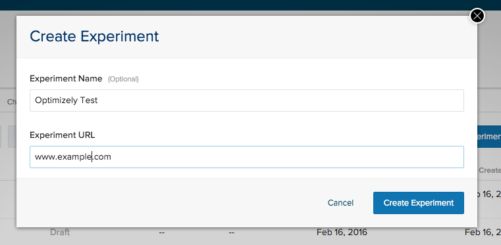Focus the Experiment URL input field
The height and width of the screenshot is (245, 501).
(247, 157)
